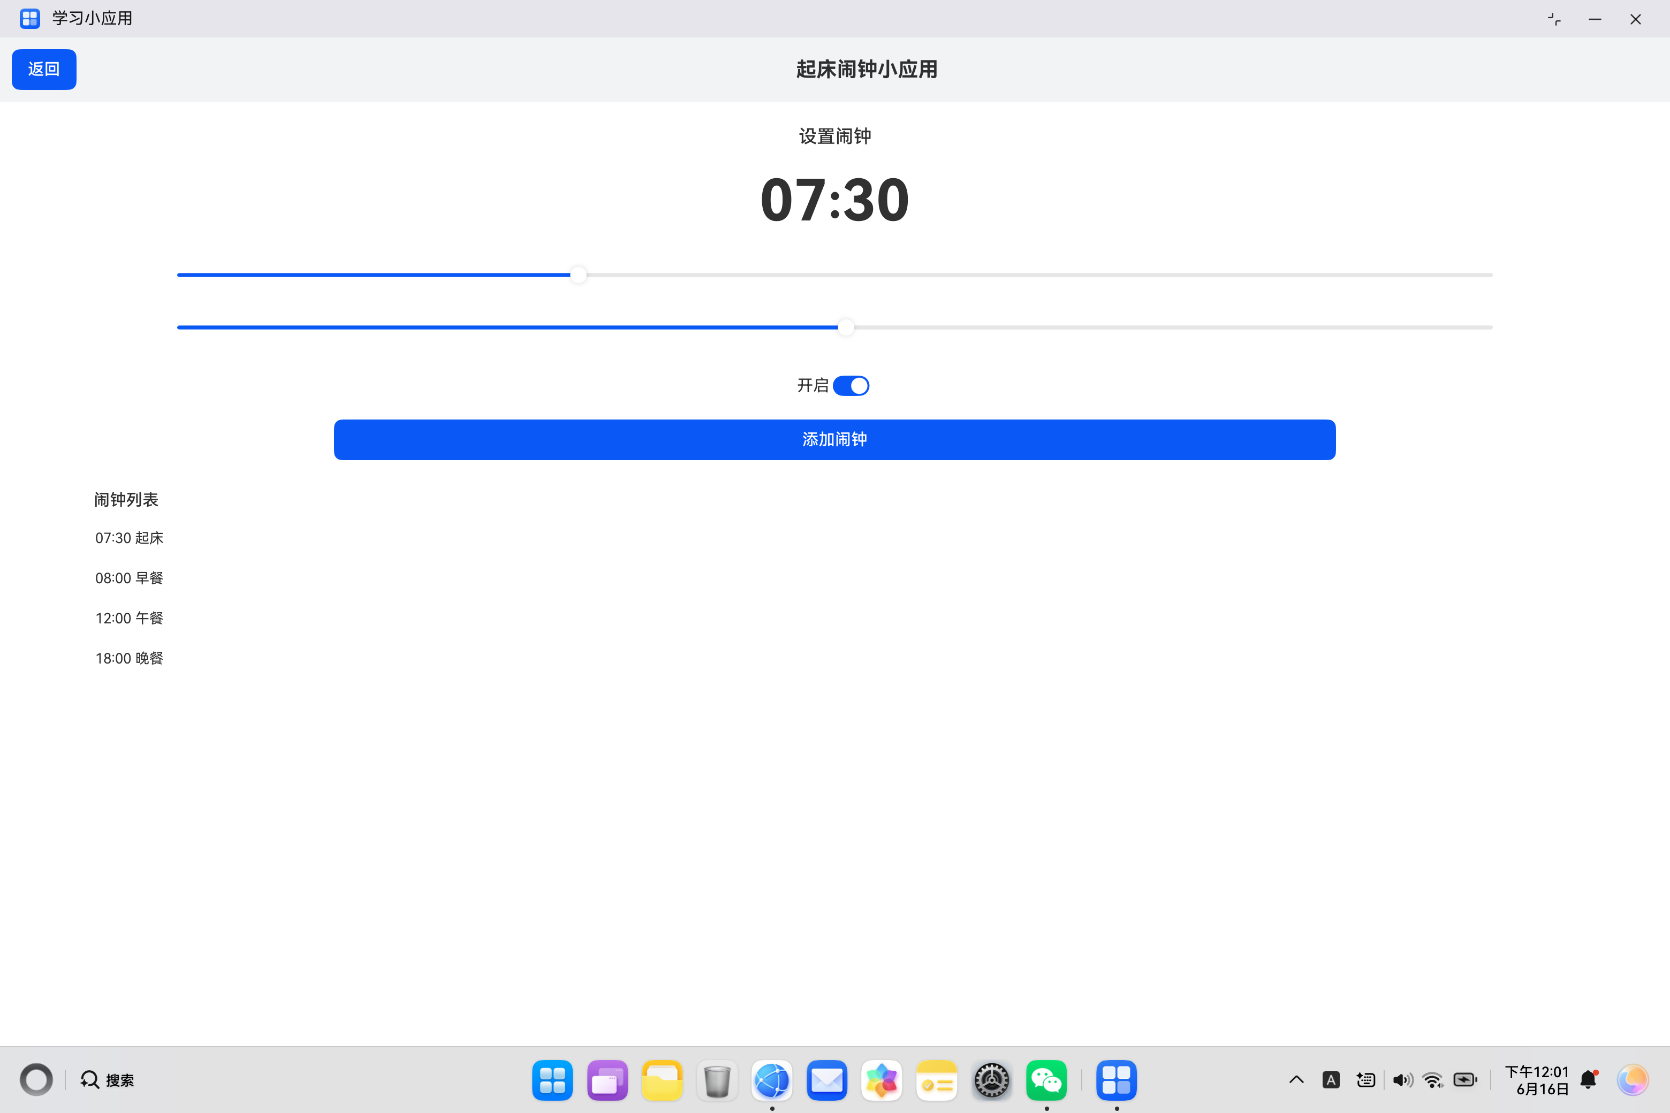Image resolution: width=1670 pixels, height=1113 pixels.
Task: Open the colorful gallery photos icon
Action: pyautogui.click(x=881, y=1080)
